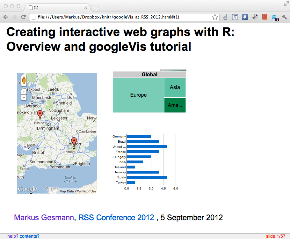290x239 pixels.
Task: Select the Asia treemap cell
Action: tap(175, 87)
